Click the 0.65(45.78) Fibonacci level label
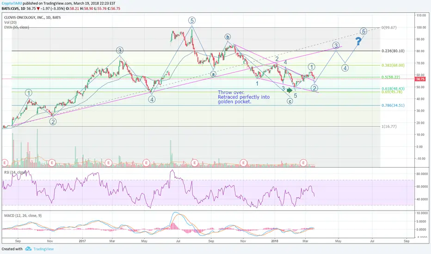Viewport: 431px width, 254px height. [392, 92]
